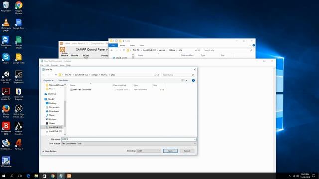Open Recycle Bin desktop icon
Viewport: 319px width, 179px height.
pos(6,6)
